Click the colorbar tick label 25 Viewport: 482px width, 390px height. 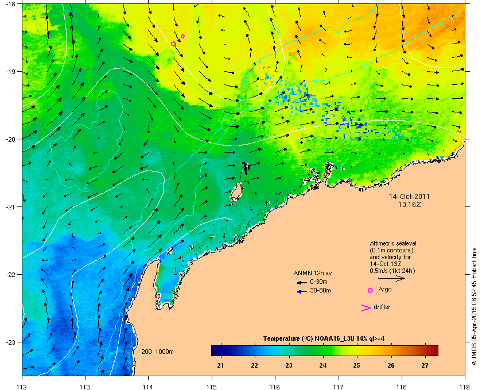coord(356,366)
